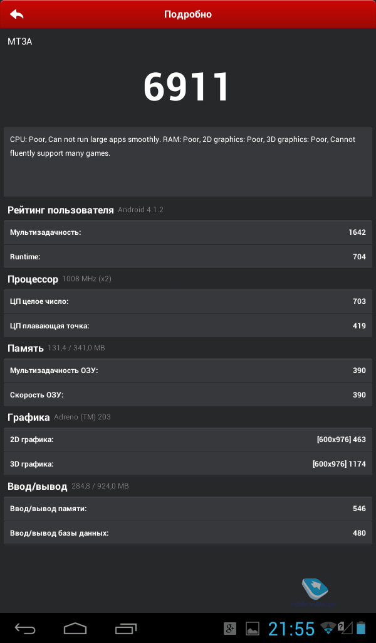Select the 2D графика result row
Viewport: 376px width, 643px height.
click(x=188, y=440)
